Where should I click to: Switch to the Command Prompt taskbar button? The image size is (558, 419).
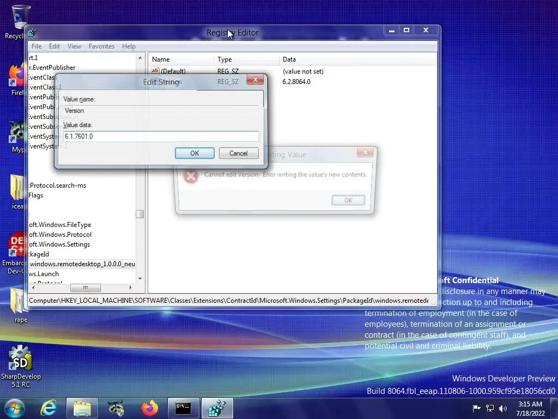click(x=183, y=408)
